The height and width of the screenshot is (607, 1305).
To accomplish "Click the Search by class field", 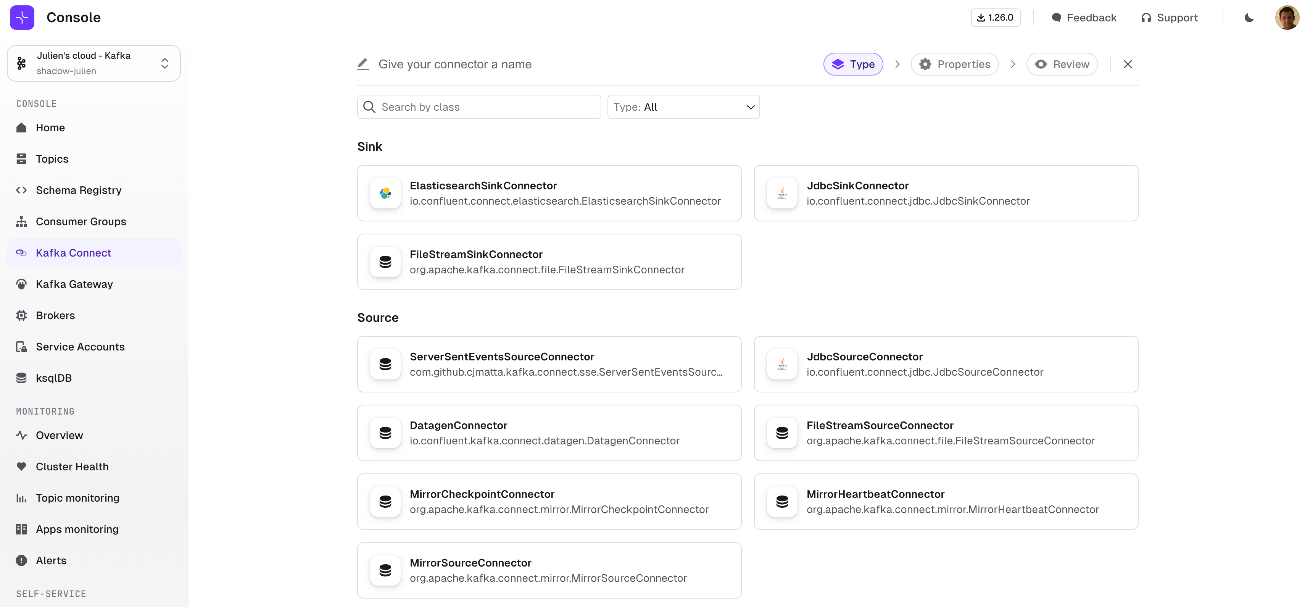I will pyautogui.click(x=479, y=107).
